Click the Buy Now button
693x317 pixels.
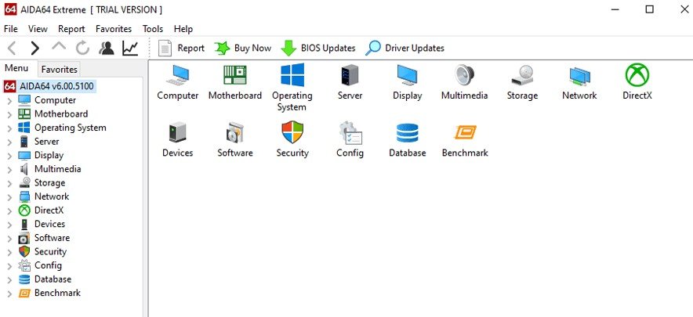243,49
